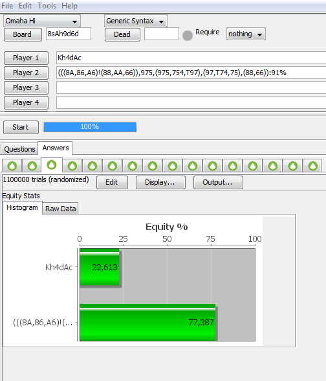The height and width of the screenshot is (381, 326).
Task: Click the 'Kh4dAc' histogram axis label
Action: click(59, 267)
